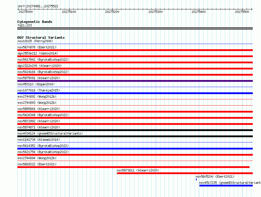This screenshot has width=261, height=197.
Task: Select the blue nsv1077616 (Thareja2015) bar
Action: (x=135, y=93)
